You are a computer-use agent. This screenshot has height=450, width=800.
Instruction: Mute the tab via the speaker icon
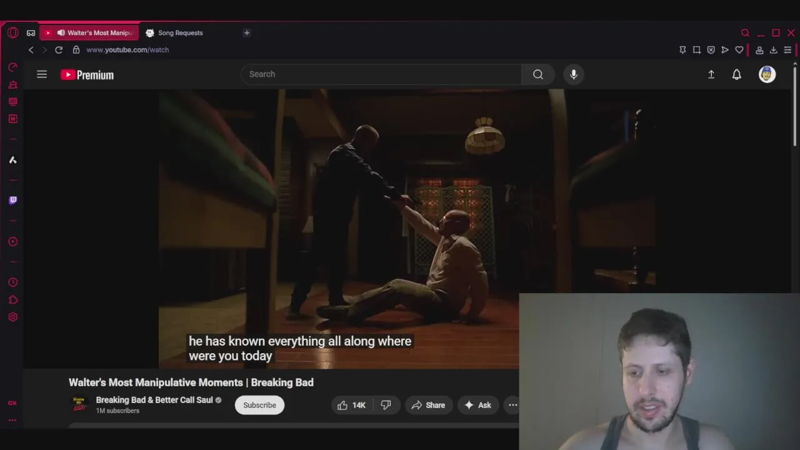coord(61,32)
